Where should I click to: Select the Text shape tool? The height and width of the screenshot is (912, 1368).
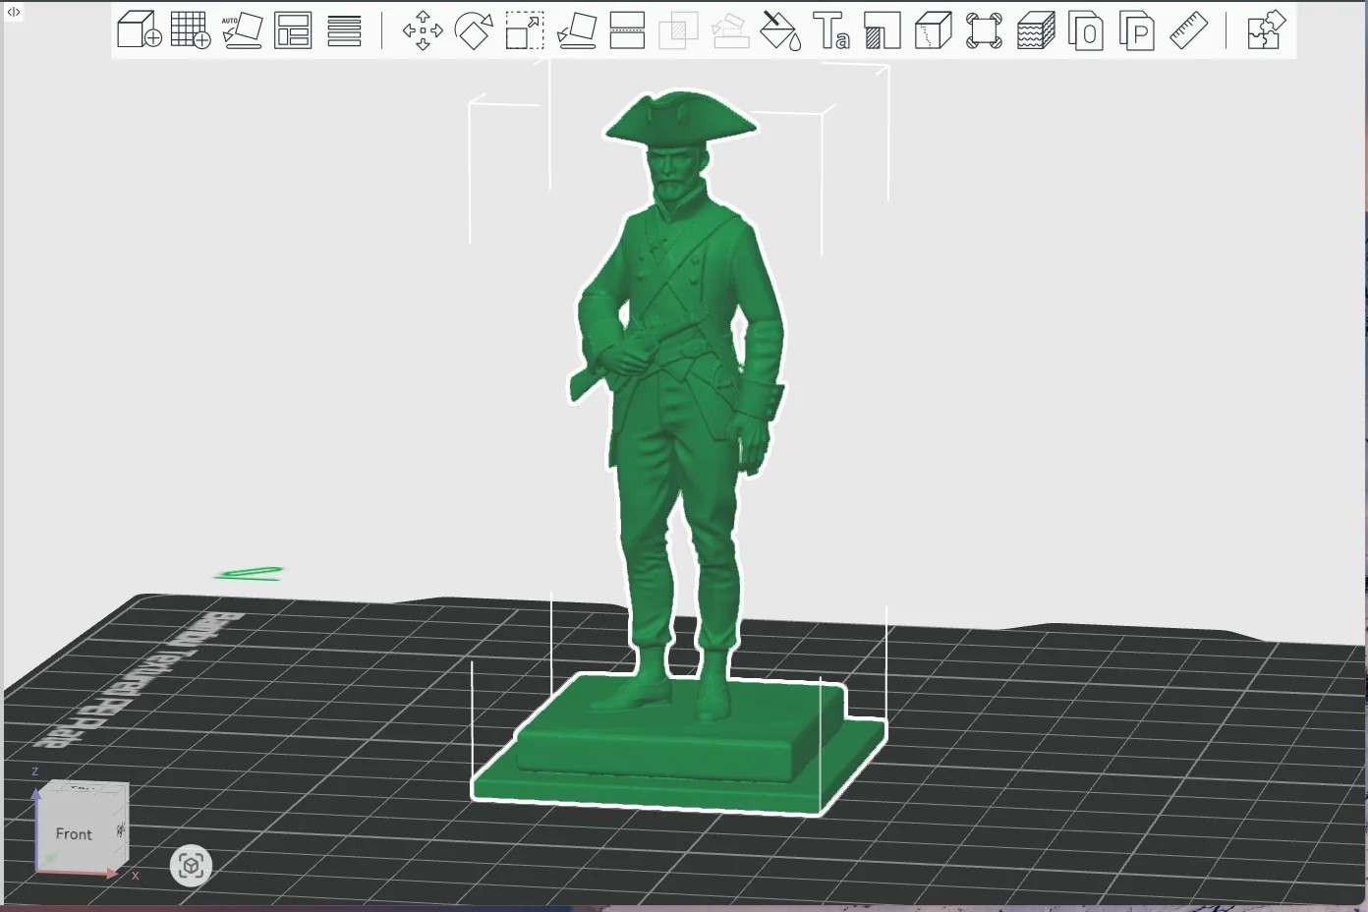click(x=831, y=30)
